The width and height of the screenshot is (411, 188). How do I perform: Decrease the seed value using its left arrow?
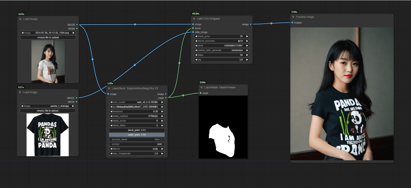click(x=196, y=46)
